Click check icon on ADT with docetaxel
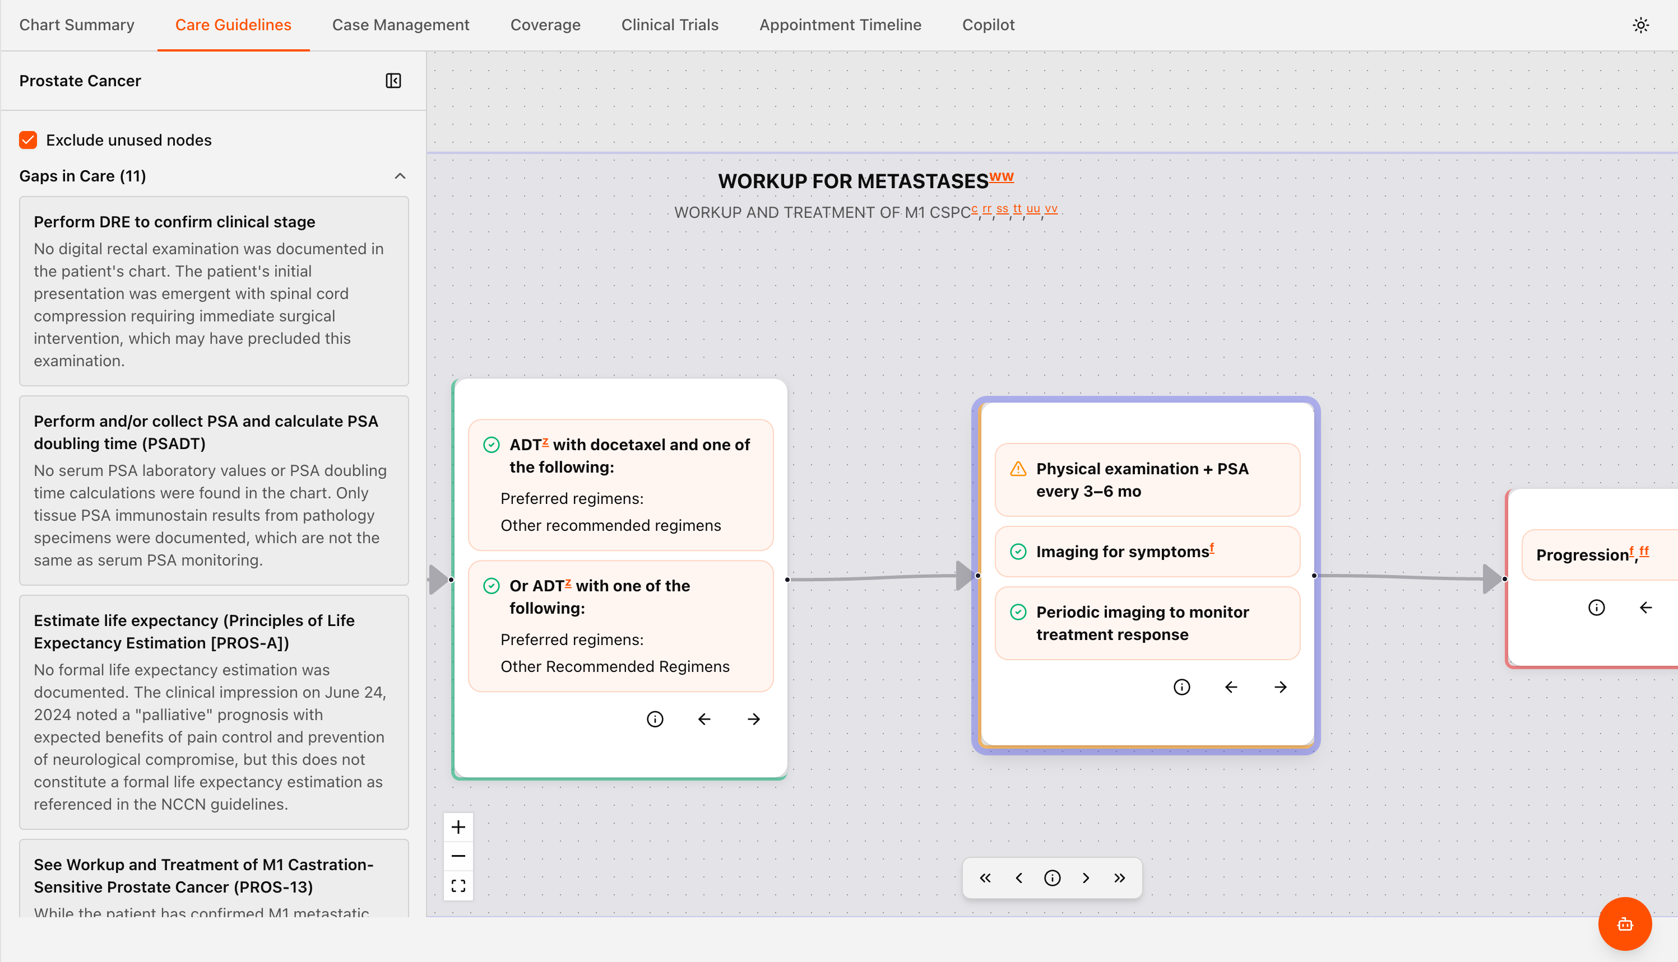Image resolution: width=1678 pixels, height=962 pixels. (491, 445)
